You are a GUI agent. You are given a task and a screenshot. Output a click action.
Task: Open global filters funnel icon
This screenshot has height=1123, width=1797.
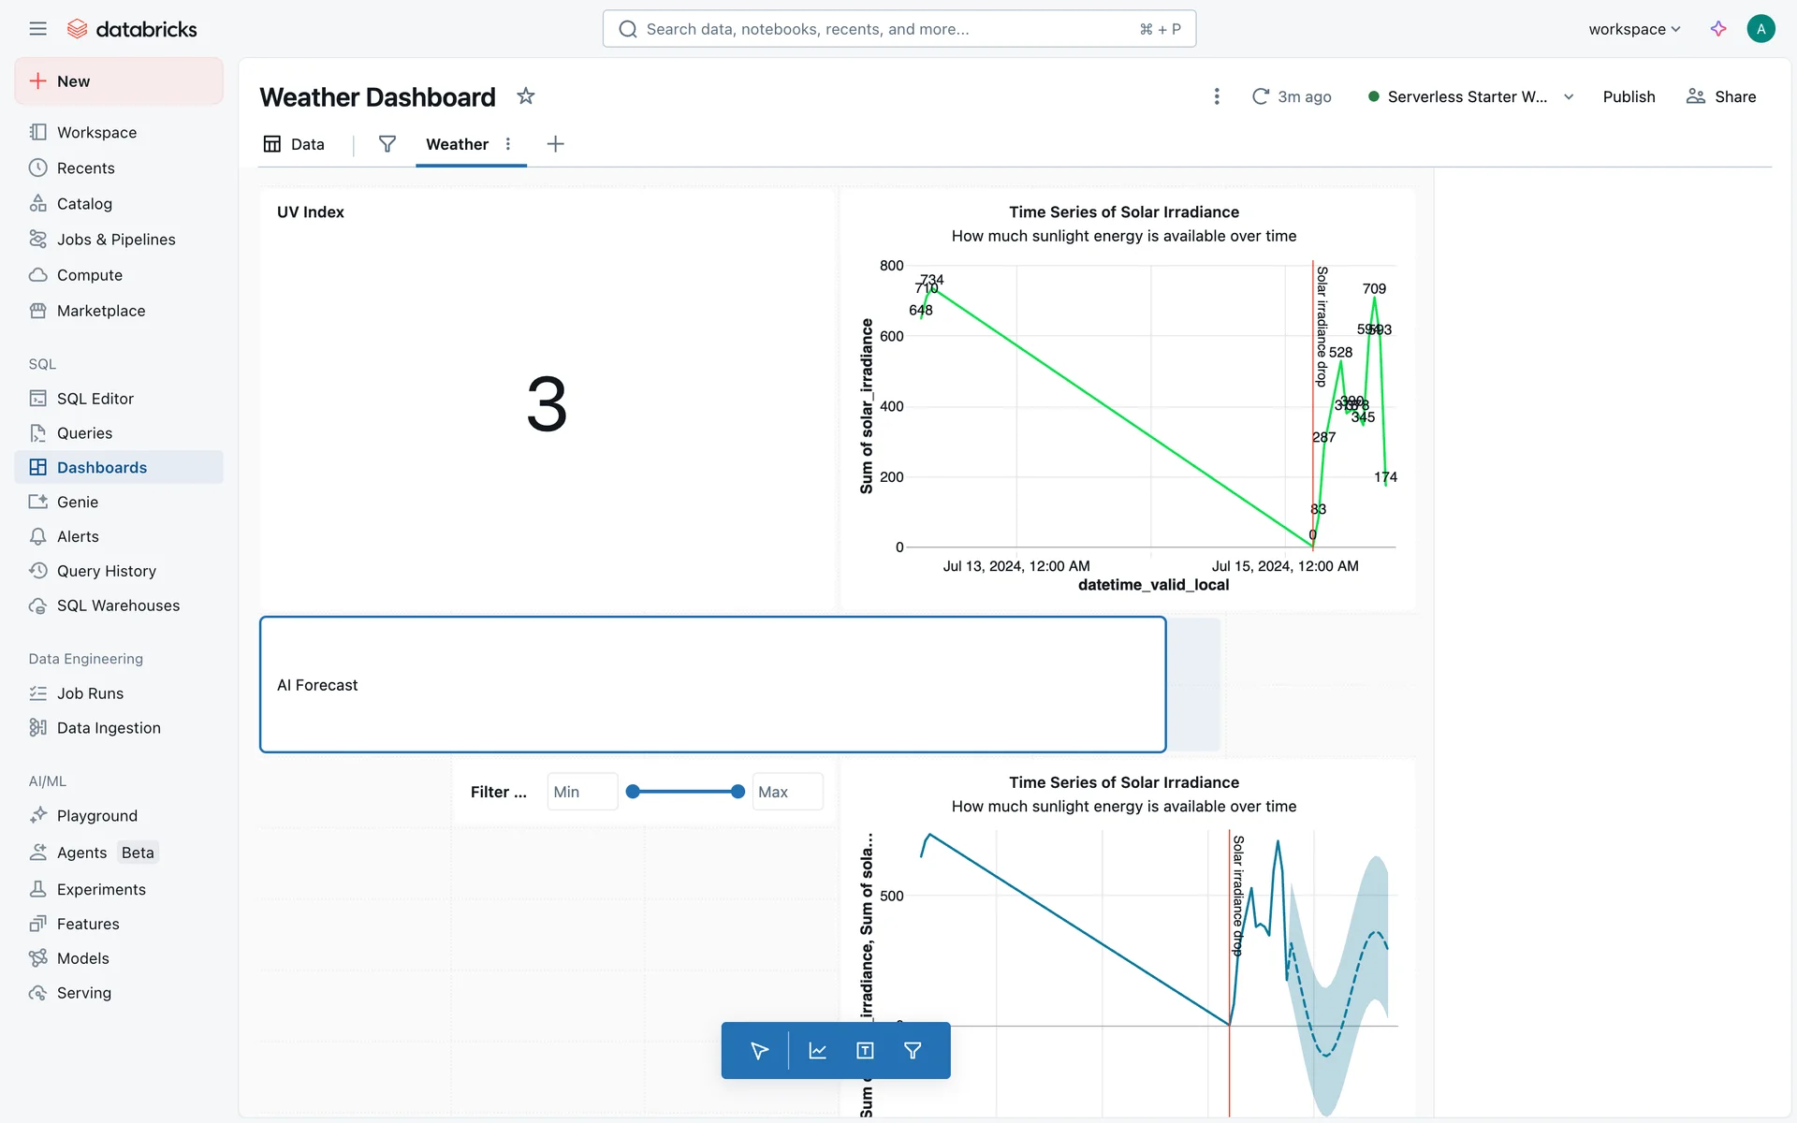pyautogui.click(x=387, y=144)
